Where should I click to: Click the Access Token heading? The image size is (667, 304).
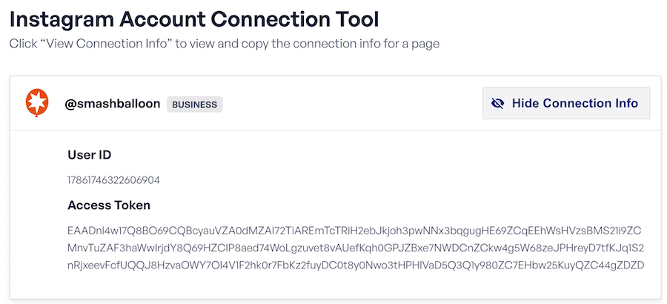[109, 205]
